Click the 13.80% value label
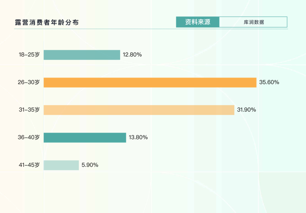Viewport: 306px width, 213px height. click(138, 137)
